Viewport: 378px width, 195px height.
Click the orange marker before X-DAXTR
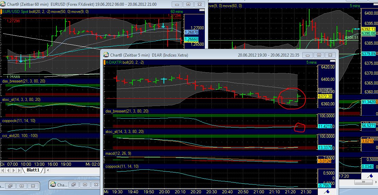pos(105,62)
